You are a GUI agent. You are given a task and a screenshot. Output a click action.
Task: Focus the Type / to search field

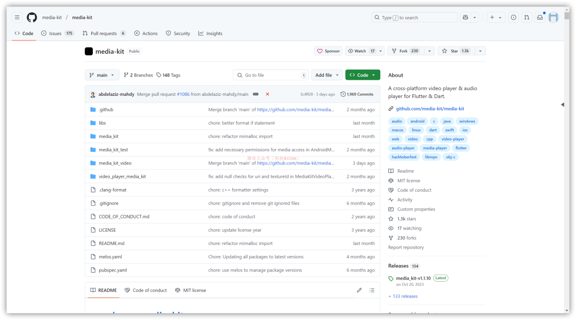click(414, 17)
